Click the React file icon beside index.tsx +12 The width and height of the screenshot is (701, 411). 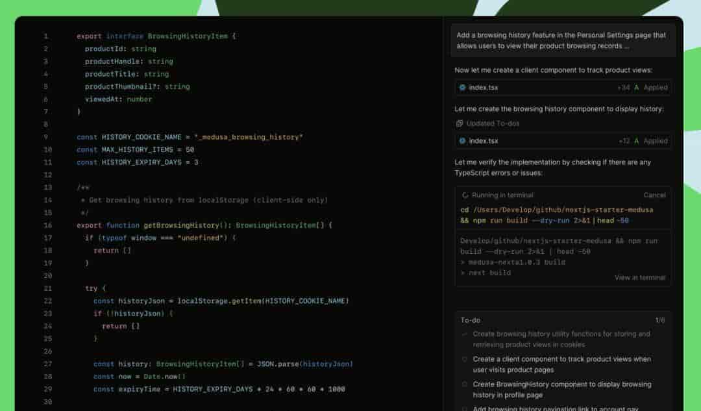(462, 141)
